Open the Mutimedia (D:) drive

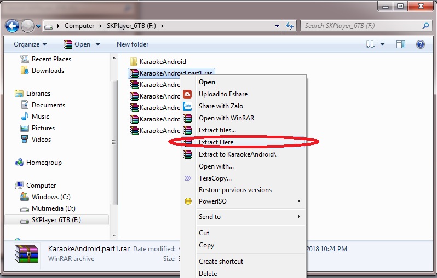pos(48,208)
